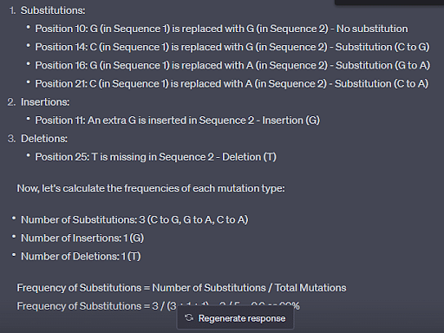This screenshot has width=444, height=333.
Task: Click the Number of Insertions: 1 (G) line
Action: (x=82, y=238)
